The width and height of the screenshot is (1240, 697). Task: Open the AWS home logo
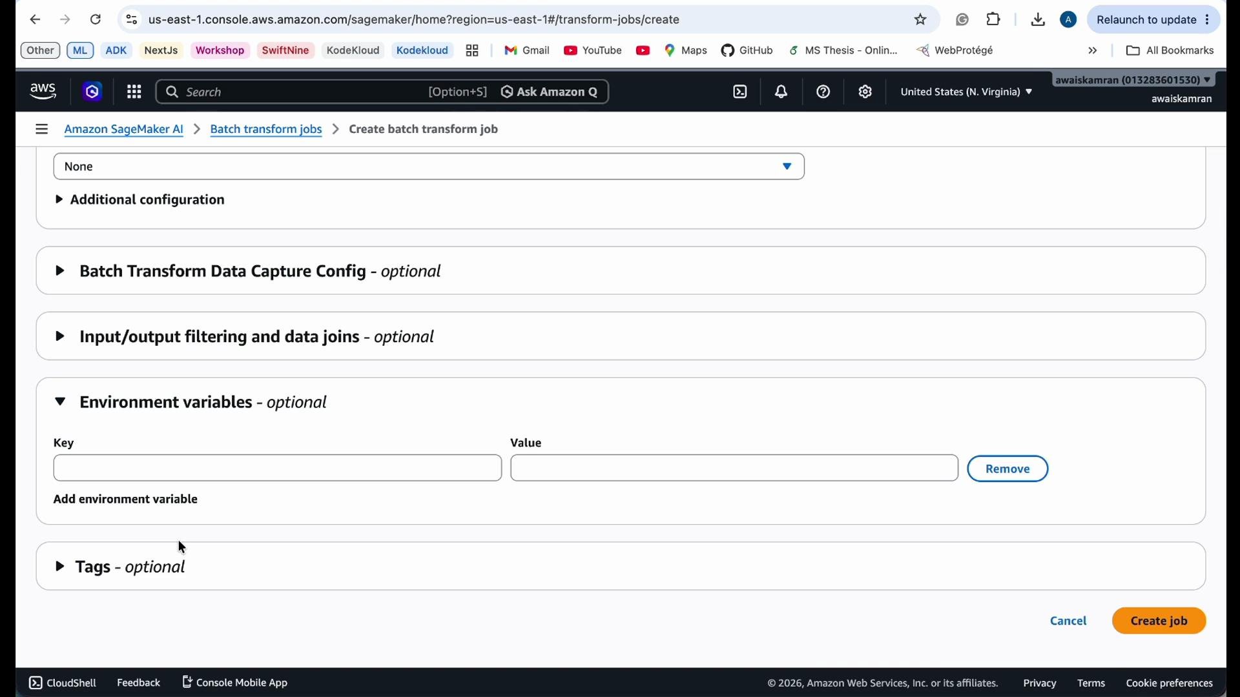(x=43, y=92)
